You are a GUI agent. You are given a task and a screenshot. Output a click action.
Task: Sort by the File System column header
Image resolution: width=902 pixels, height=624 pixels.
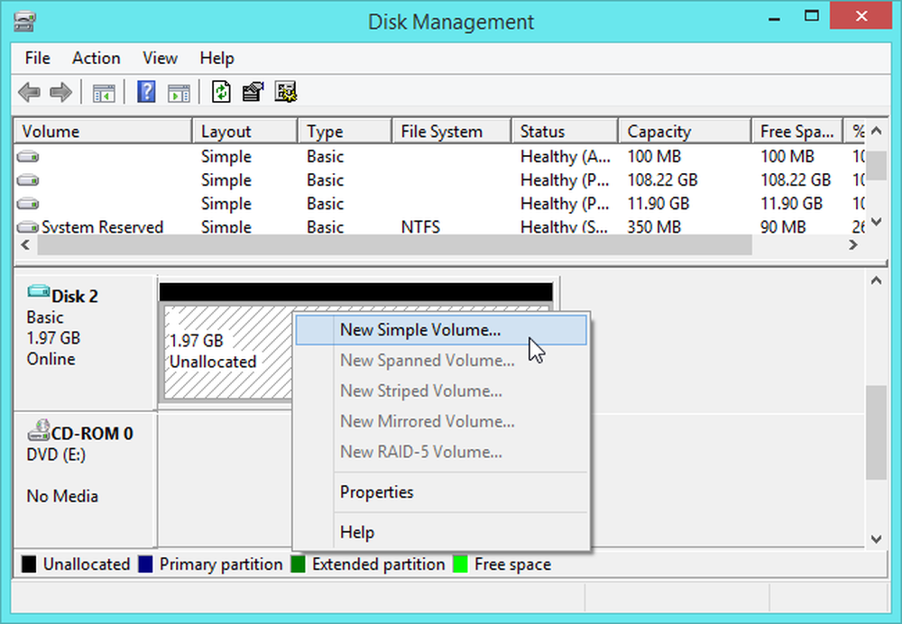(452, 131)
